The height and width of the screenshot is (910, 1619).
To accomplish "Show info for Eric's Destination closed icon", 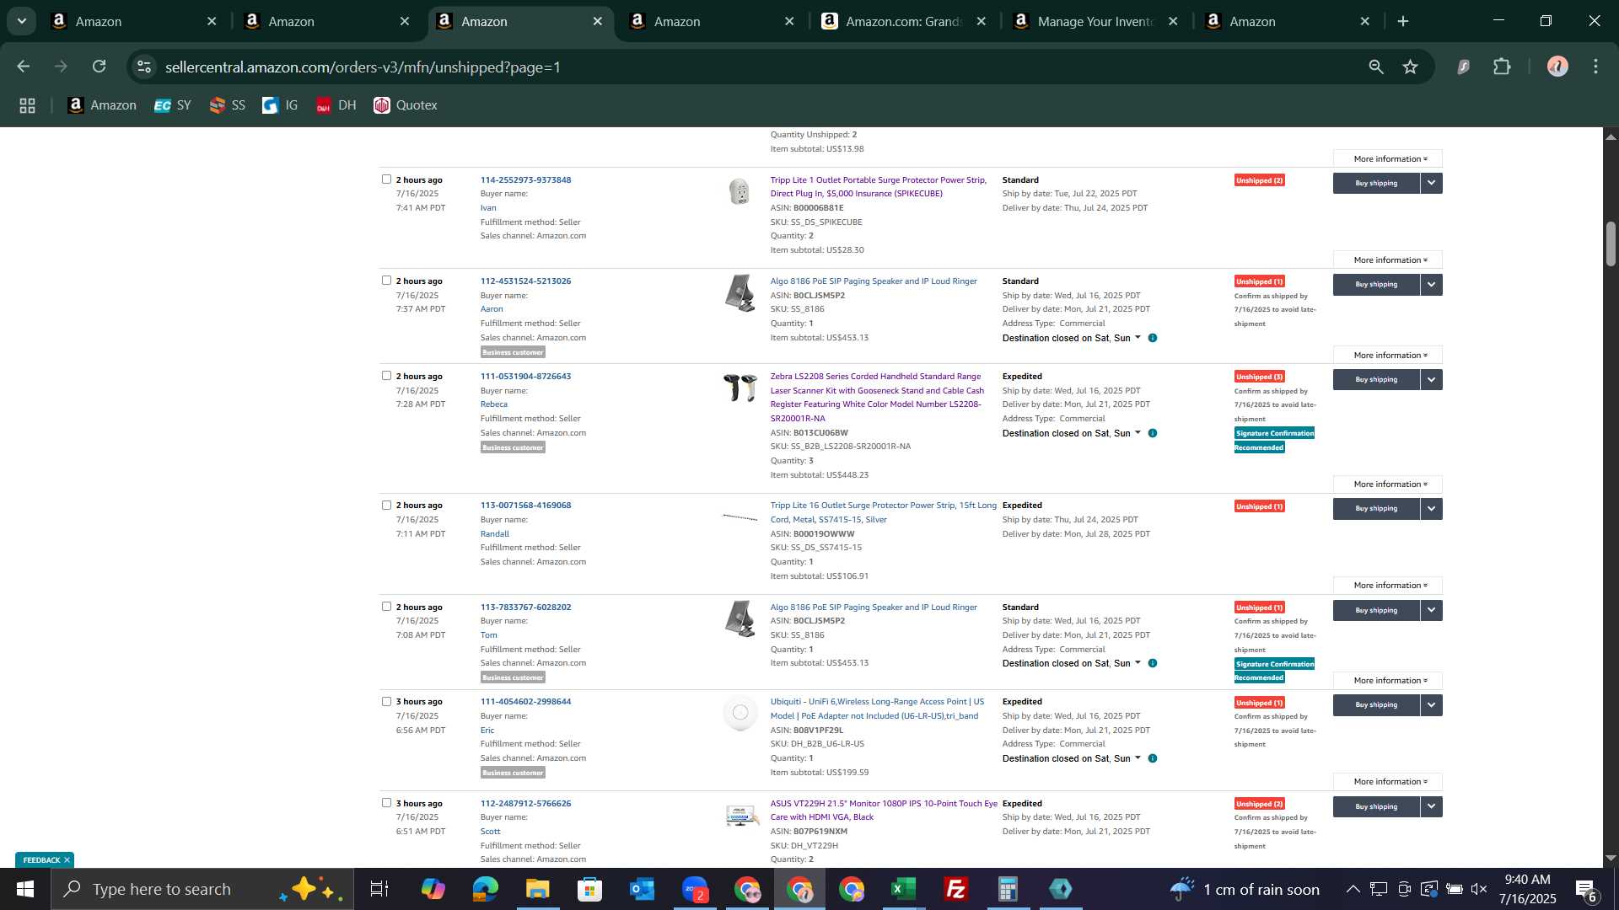I will 1153,758.
